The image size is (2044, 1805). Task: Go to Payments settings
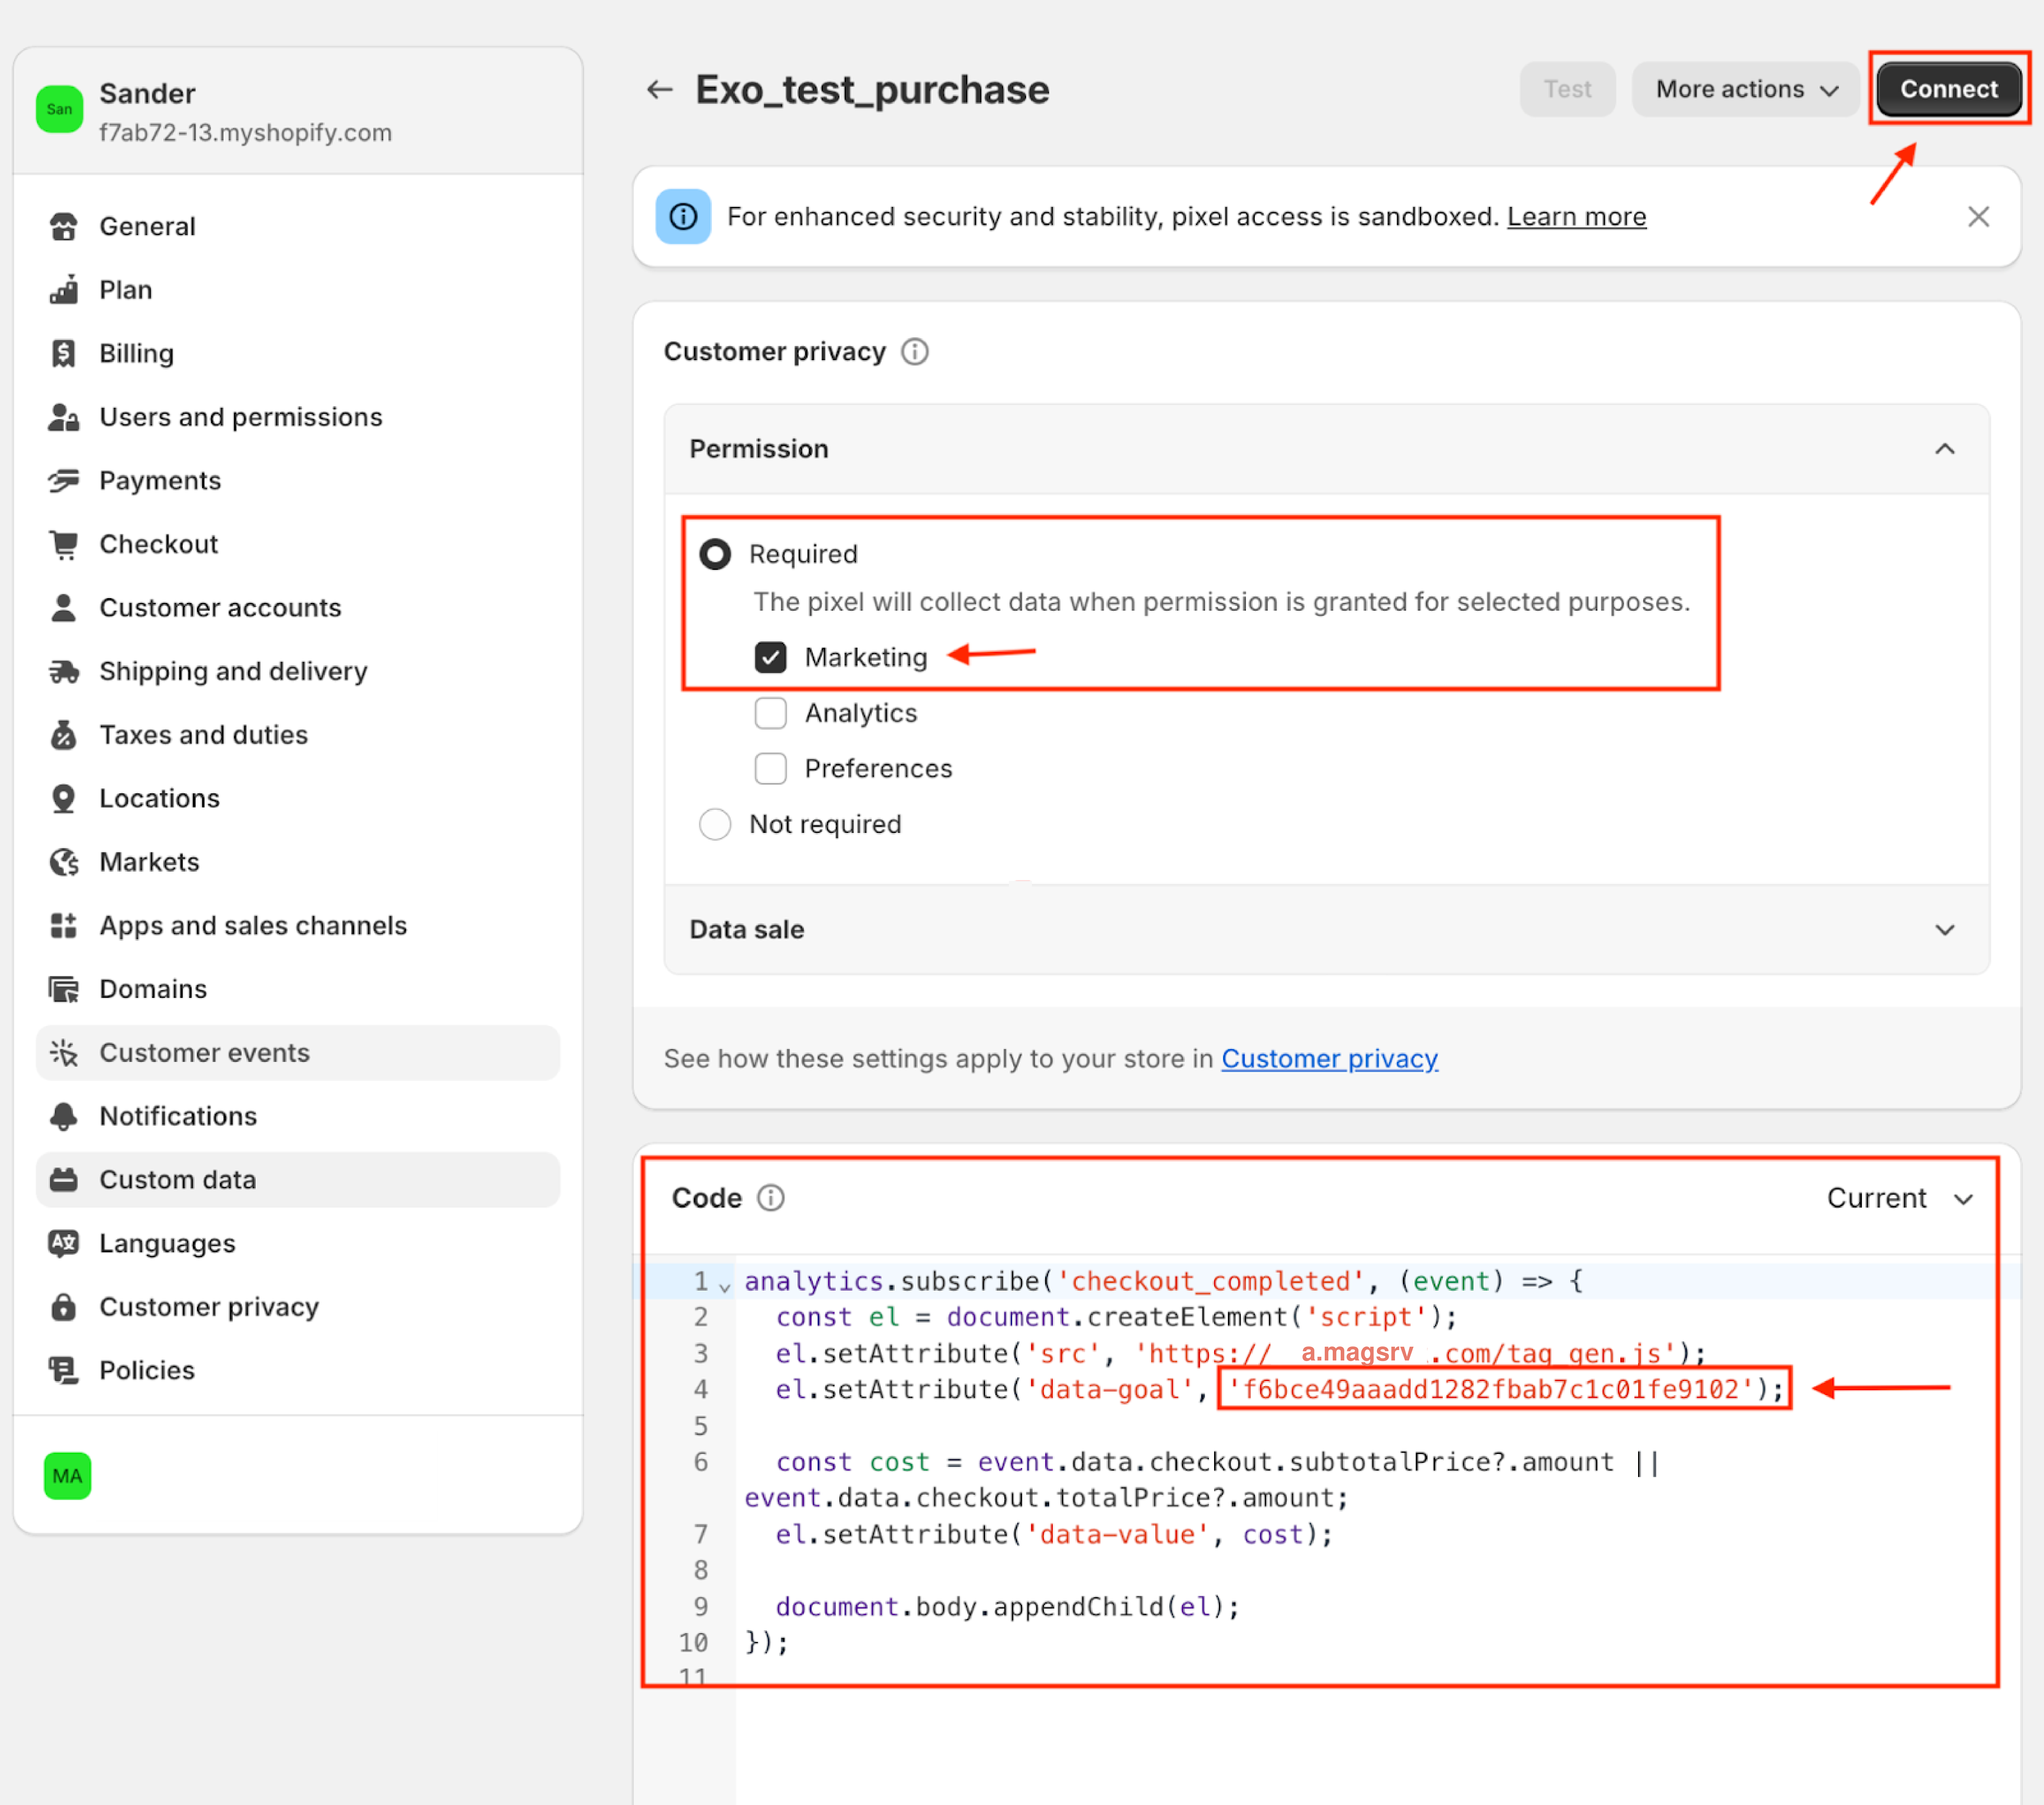160,481
